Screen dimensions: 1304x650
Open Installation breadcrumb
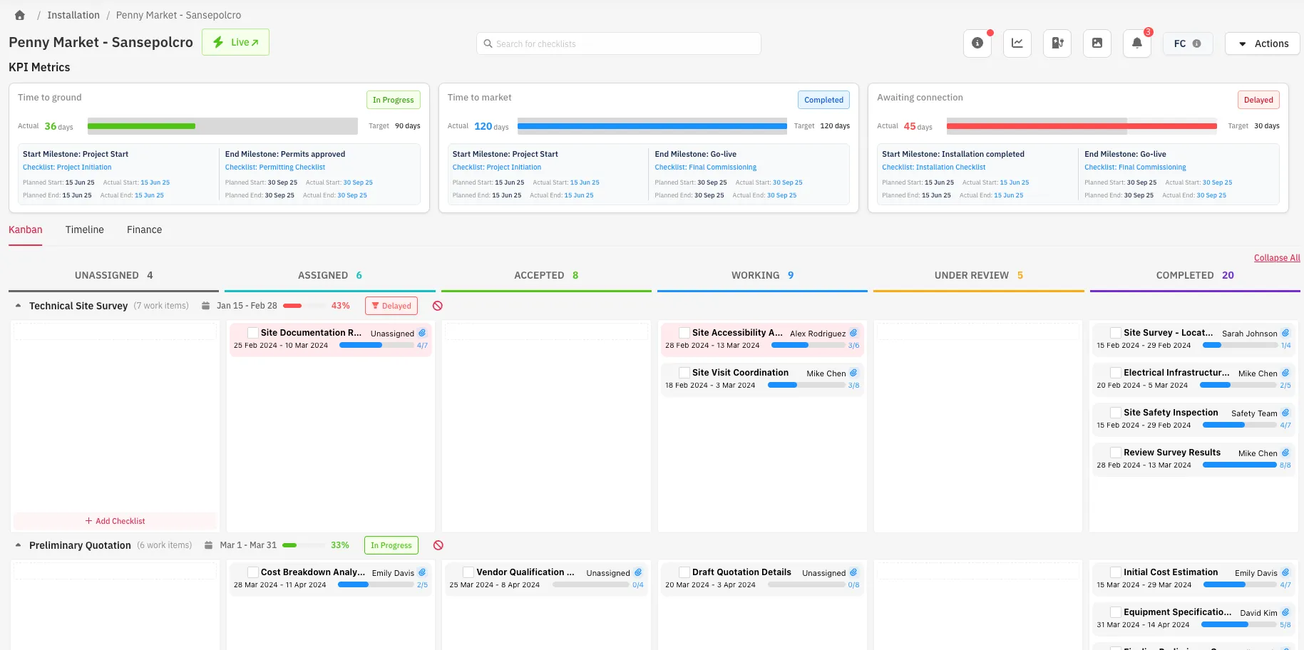pyautogui.click(x=73, y=15)
